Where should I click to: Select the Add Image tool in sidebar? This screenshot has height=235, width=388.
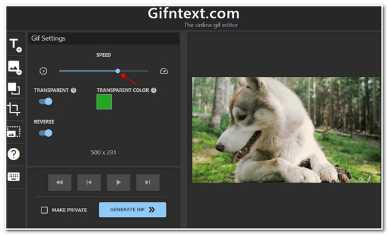[x=15, y=67]
